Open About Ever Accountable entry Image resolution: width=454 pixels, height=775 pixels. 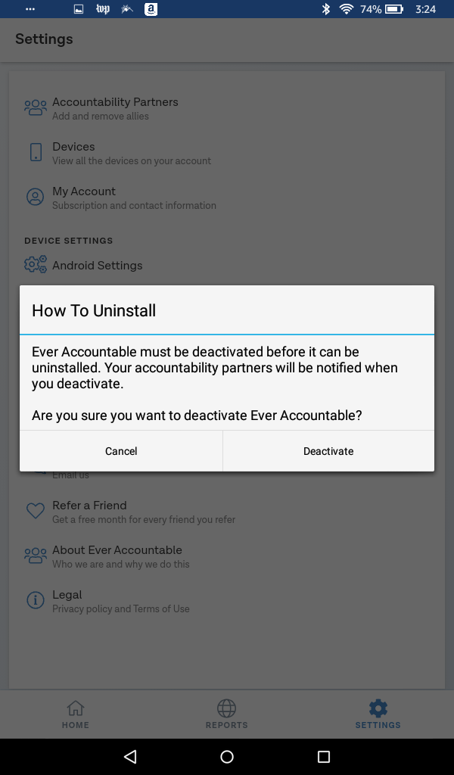coord(227,556)
